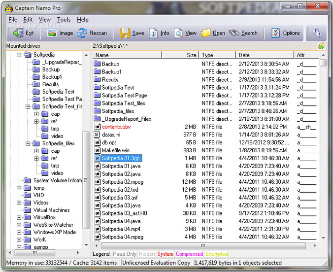This screenshot has width=333, height=272.
Task: Expand the VirtualBox folder node
Action: 19,218
